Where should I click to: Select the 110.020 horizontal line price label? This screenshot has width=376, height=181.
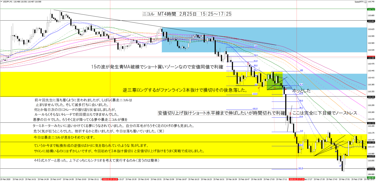pos(371,169)
